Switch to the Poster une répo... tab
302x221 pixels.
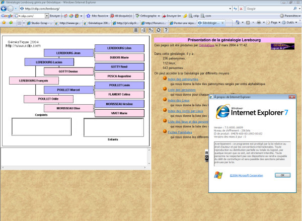pos(182,23)
